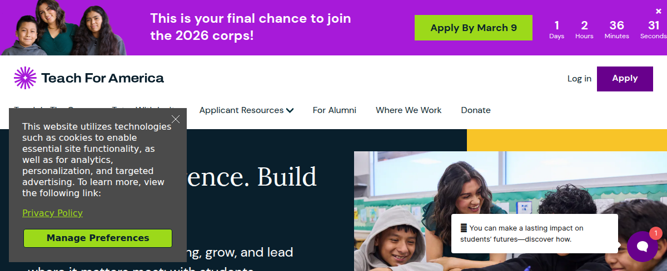Image resolution: width=667 pixels, height=271 pixels.
Task: Click the banner photo of three students
Action: (x=63, y=28)
